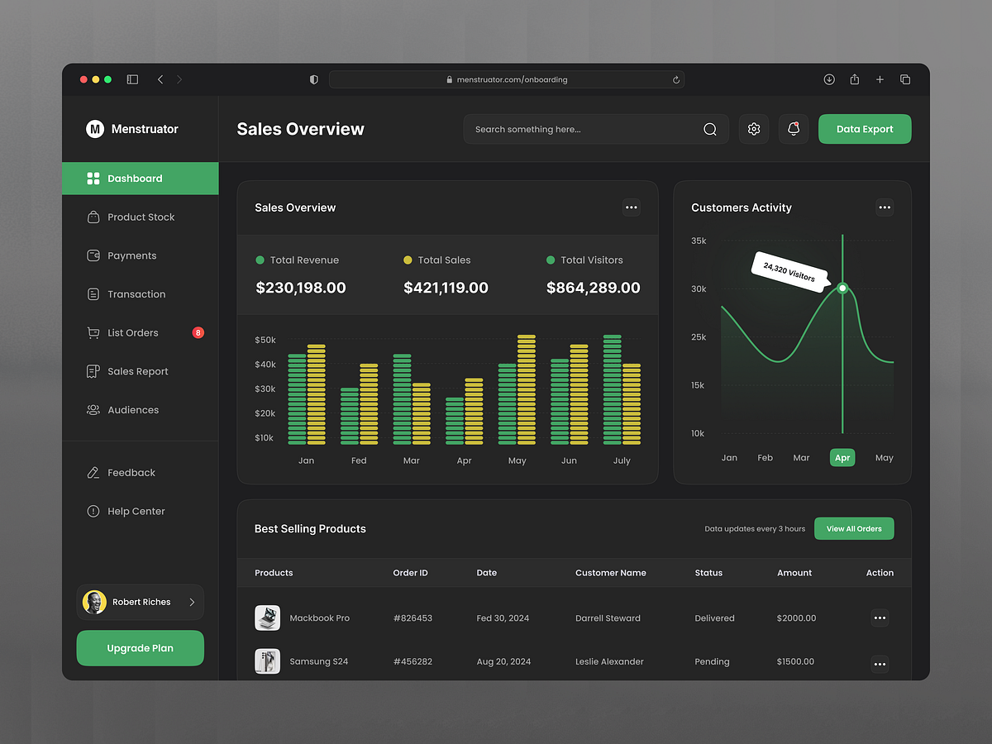
Task: Open action menu for Samsung S24 row
Action: pos(880,664)
